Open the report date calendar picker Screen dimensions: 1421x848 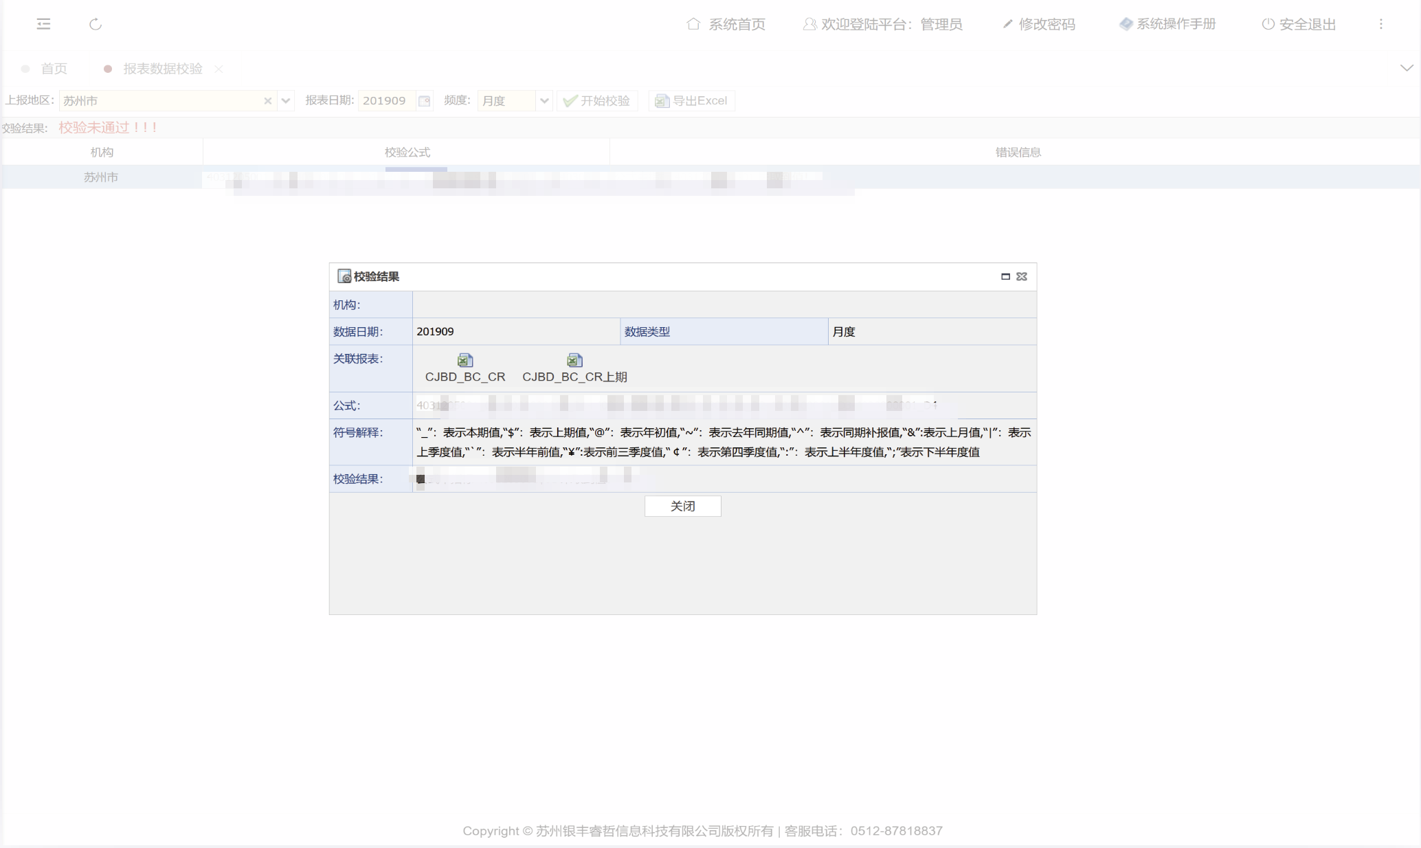tap(425, 101)
